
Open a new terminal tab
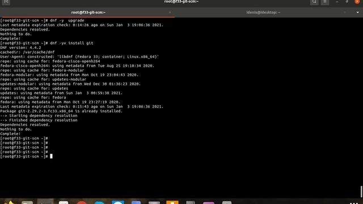(x=6, y=2)
